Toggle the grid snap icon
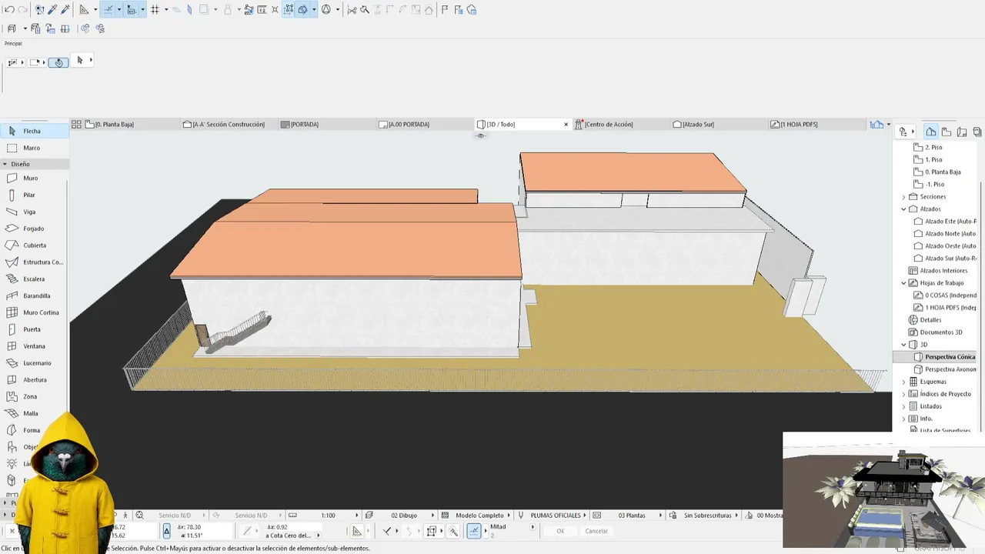 155,10
